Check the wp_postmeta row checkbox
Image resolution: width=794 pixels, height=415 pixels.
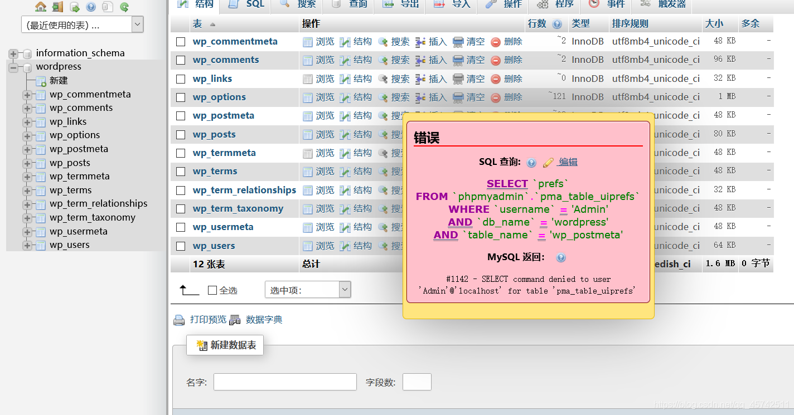(181, 116)
